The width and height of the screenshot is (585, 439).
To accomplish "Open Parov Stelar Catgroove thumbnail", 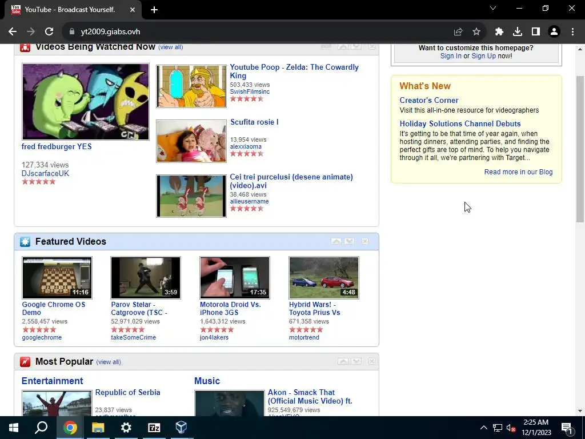I will click(x=146, y=278).
